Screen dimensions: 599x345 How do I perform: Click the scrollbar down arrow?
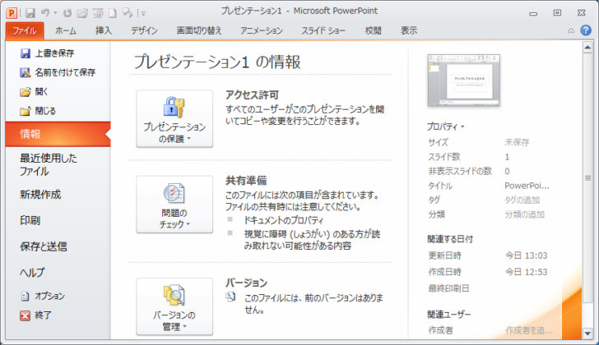pos(587,333)
